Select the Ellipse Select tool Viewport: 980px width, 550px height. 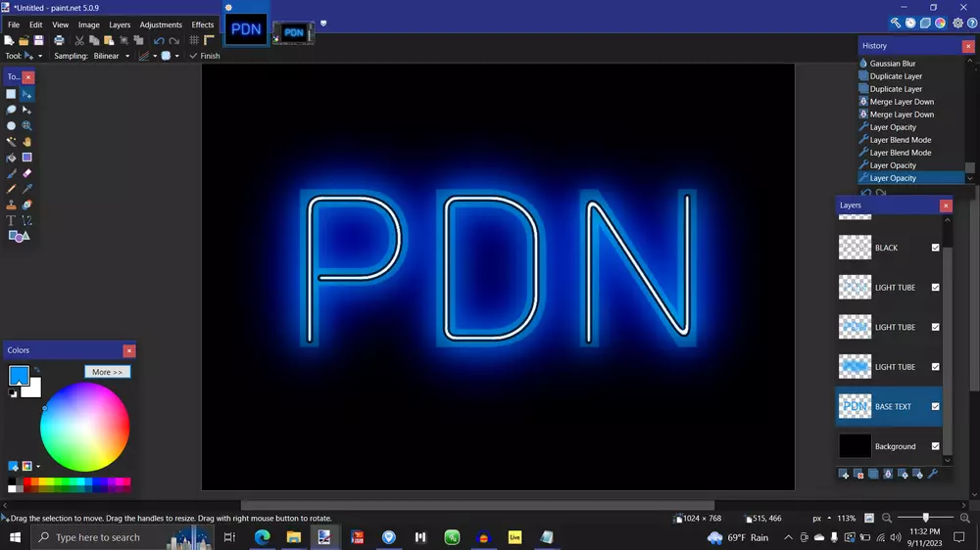(x=11, y=125)
